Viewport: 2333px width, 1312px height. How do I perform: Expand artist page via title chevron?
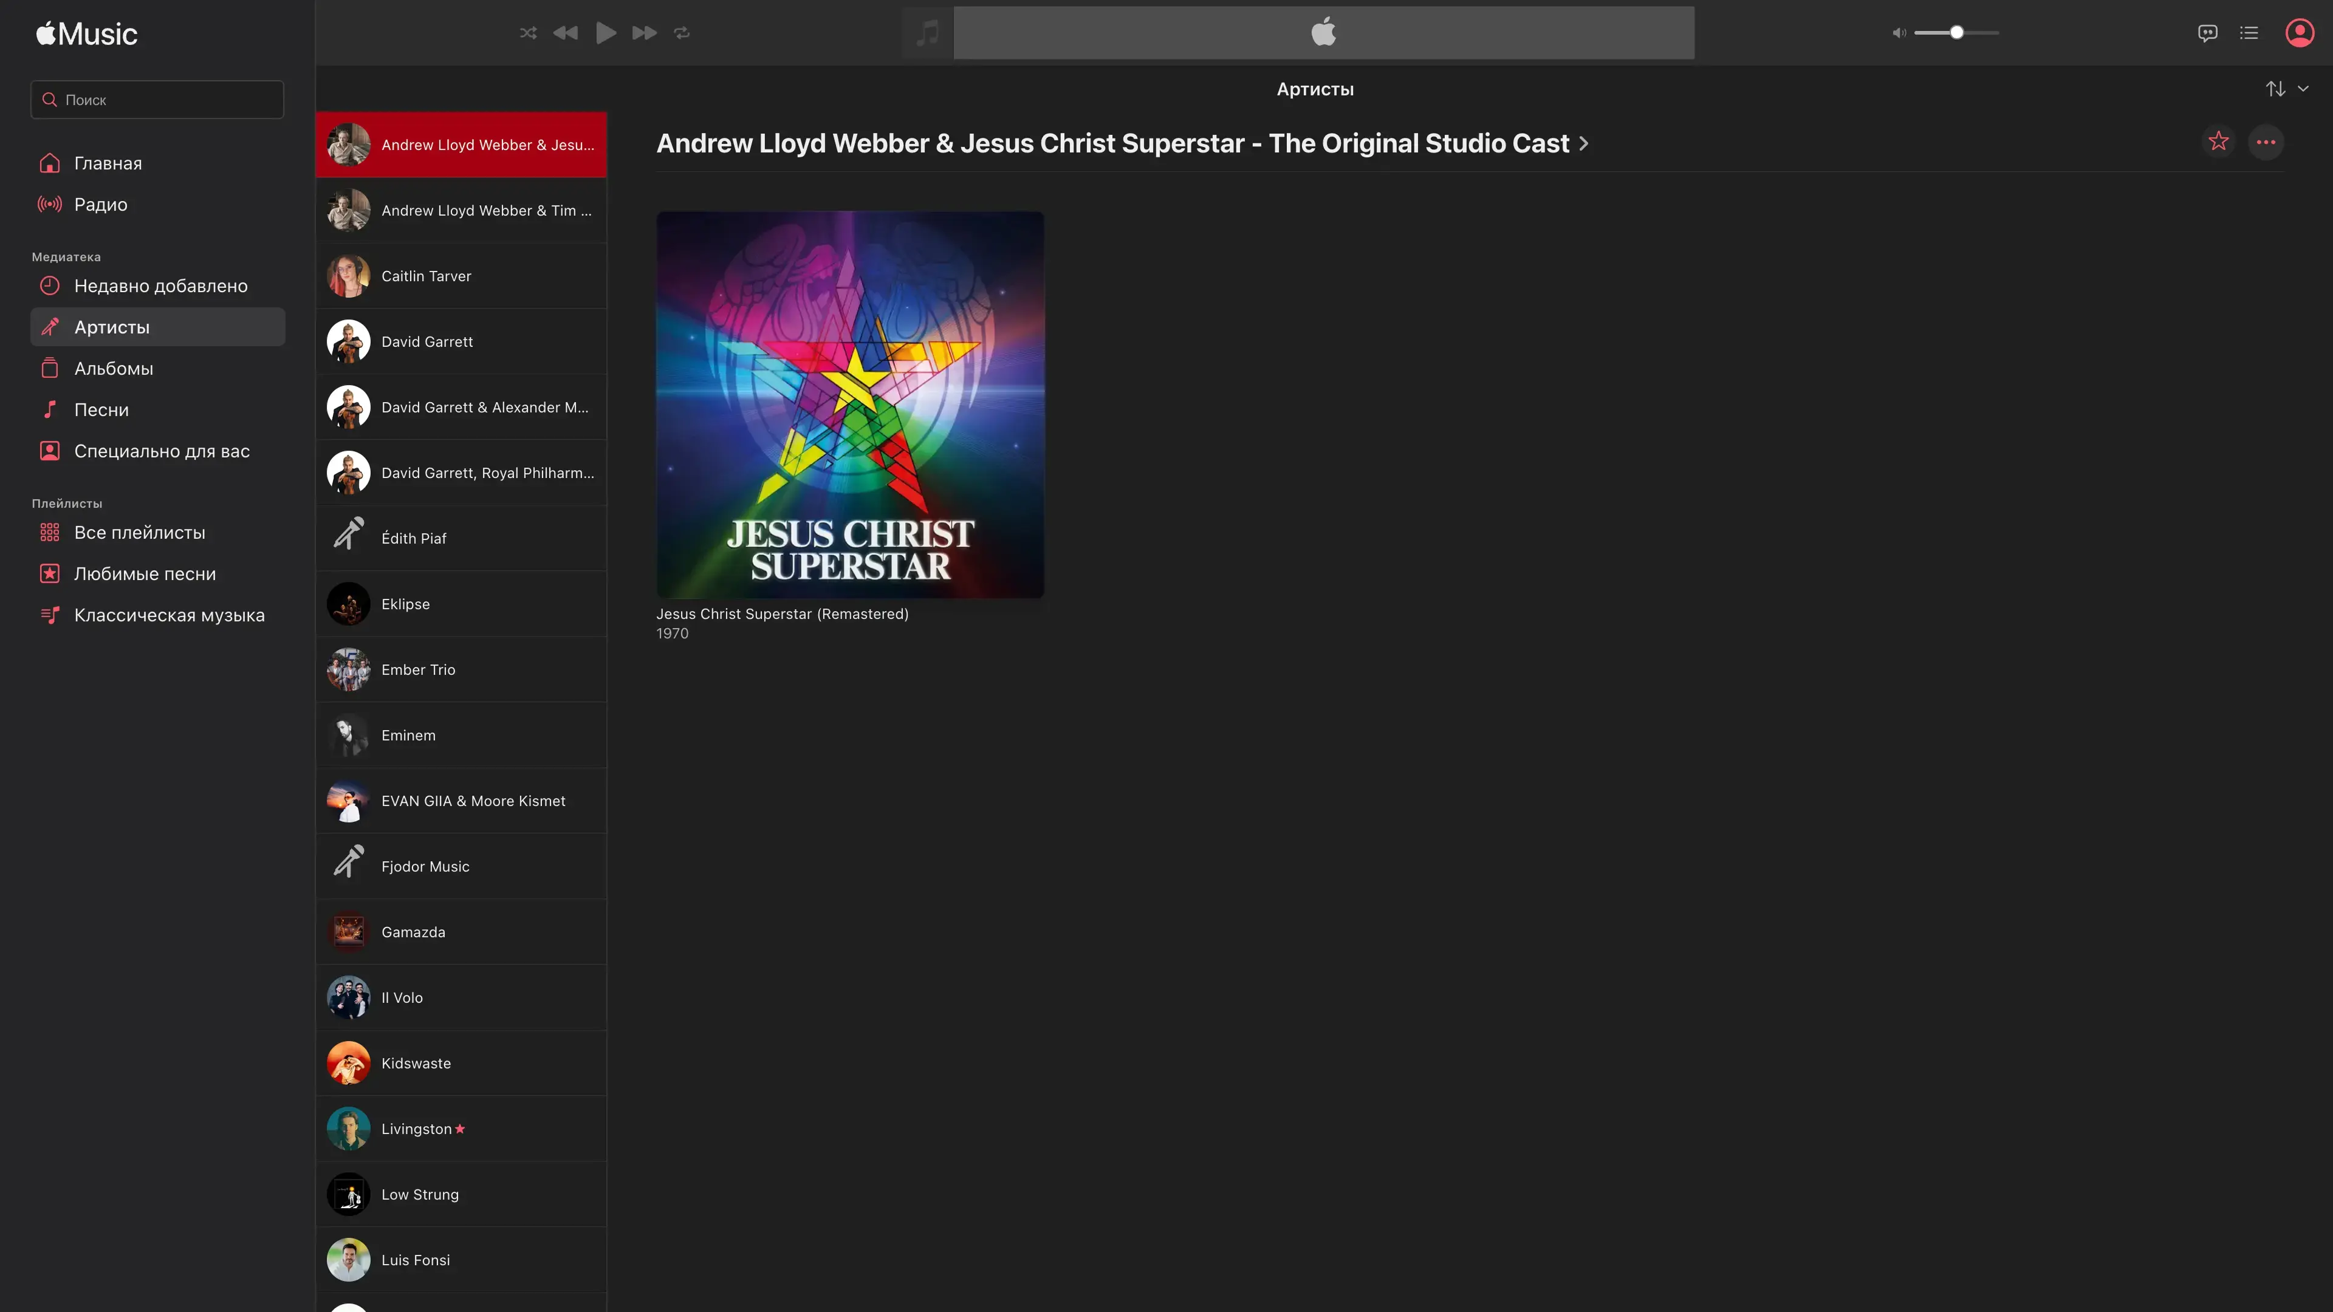coord(1583,144)
